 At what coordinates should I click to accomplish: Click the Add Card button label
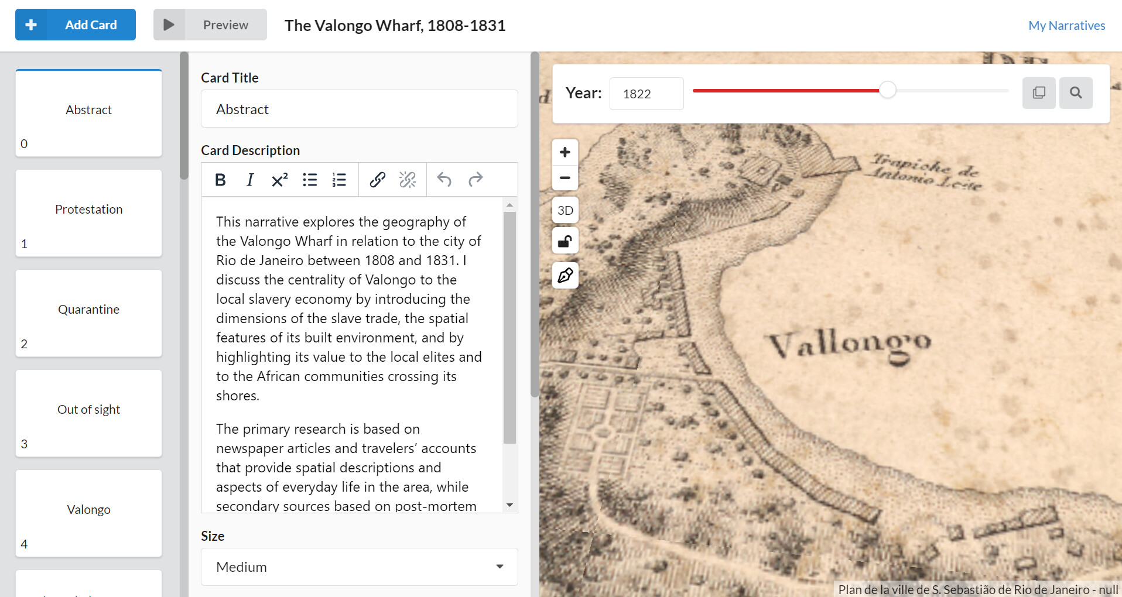pos(91,25)
